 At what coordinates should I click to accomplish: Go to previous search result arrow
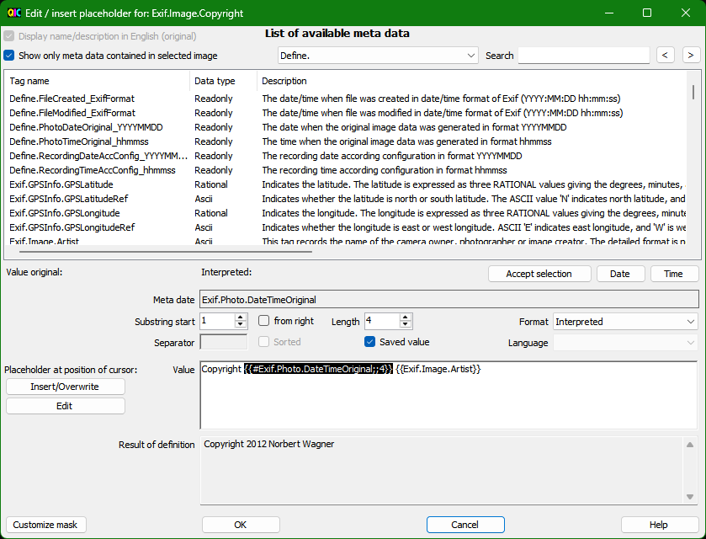665,55
